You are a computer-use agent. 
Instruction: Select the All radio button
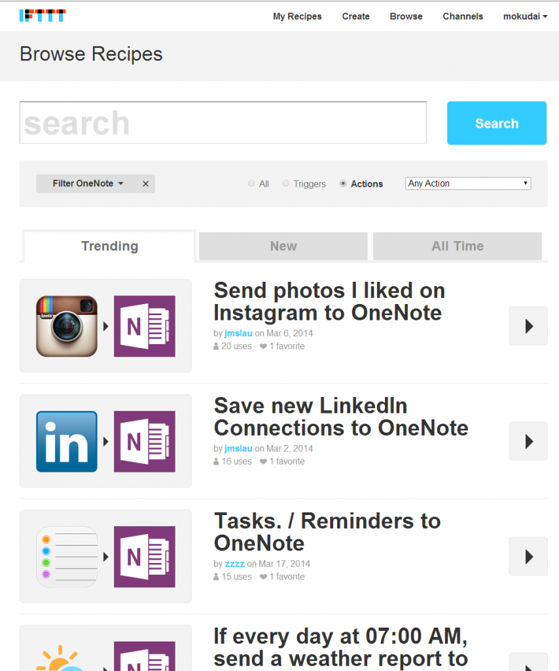[251, 183]
